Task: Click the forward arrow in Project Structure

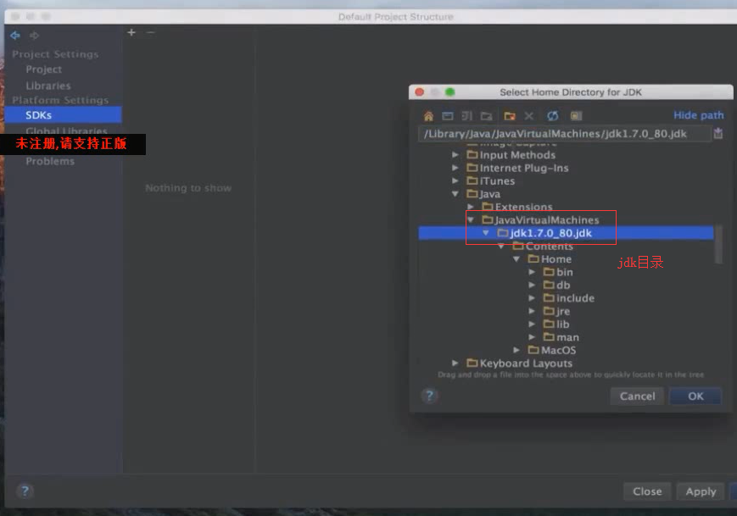Action: pyautogui.click(x=34, y=36)
